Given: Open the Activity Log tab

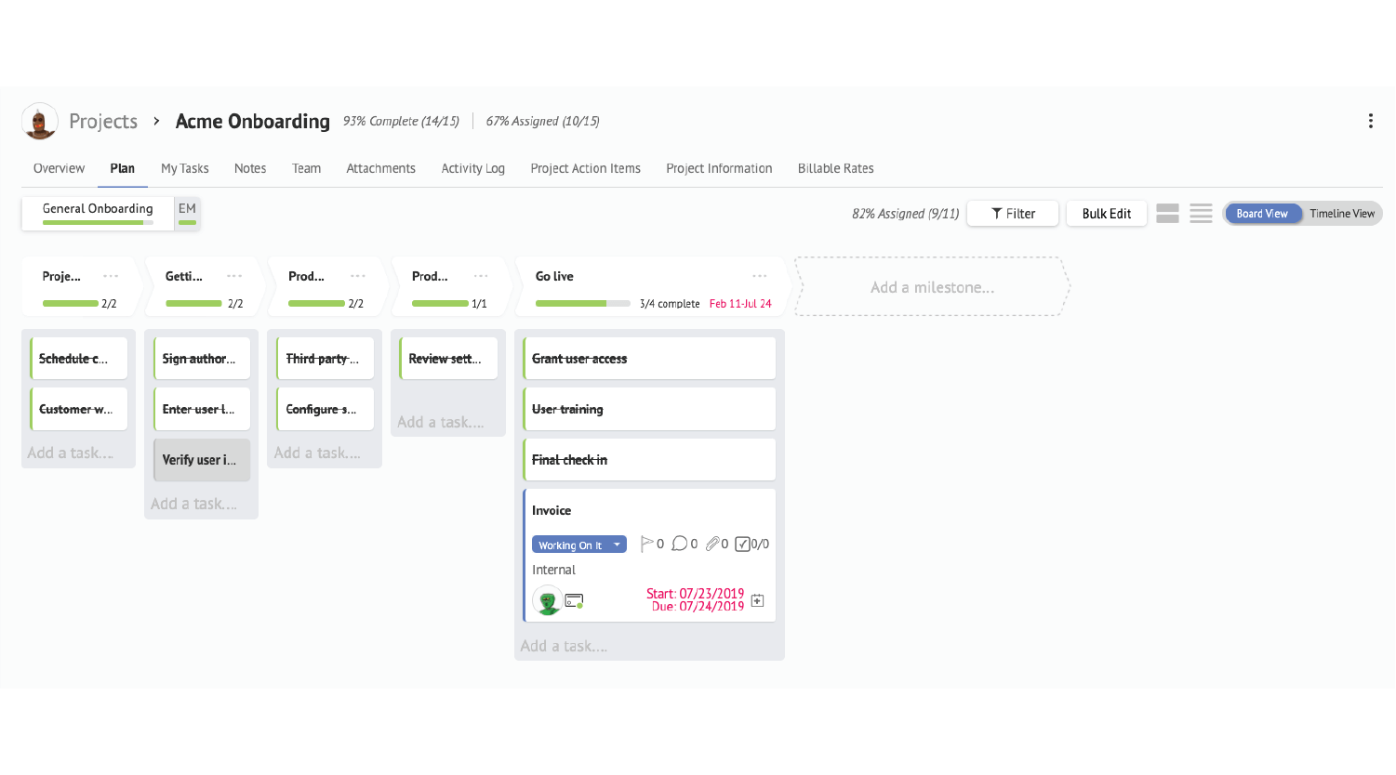Looking at the screenshot, I should 472,168.
